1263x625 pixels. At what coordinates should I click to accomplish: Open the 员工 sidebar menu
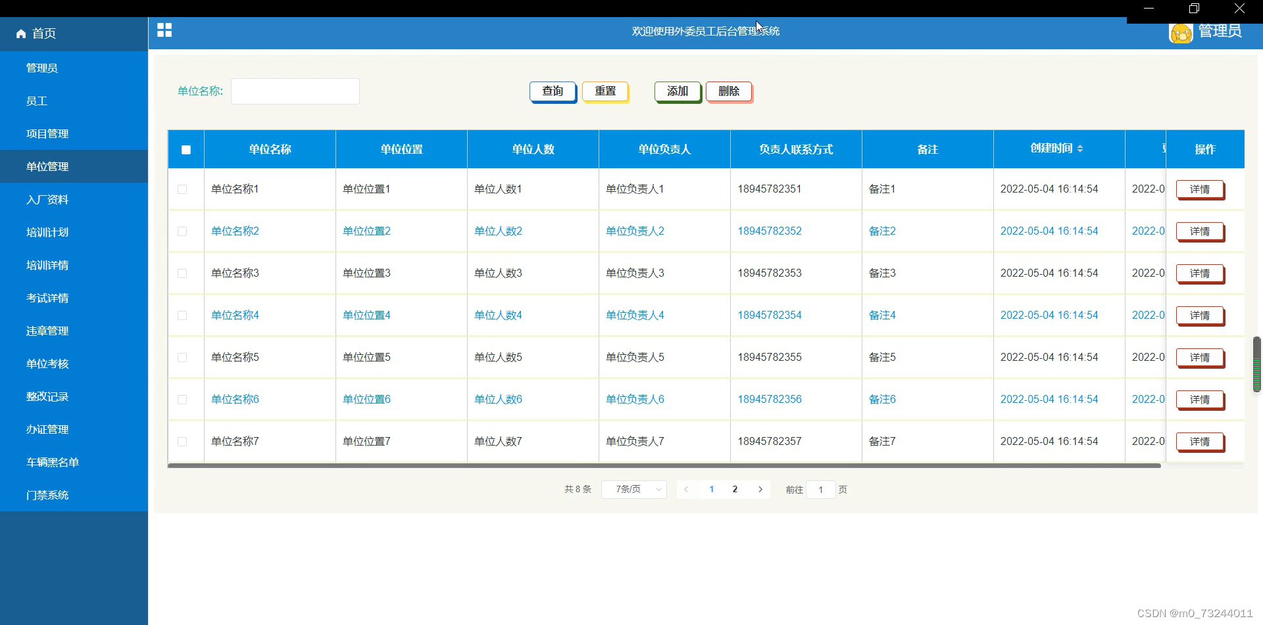(x=74, y=101)
